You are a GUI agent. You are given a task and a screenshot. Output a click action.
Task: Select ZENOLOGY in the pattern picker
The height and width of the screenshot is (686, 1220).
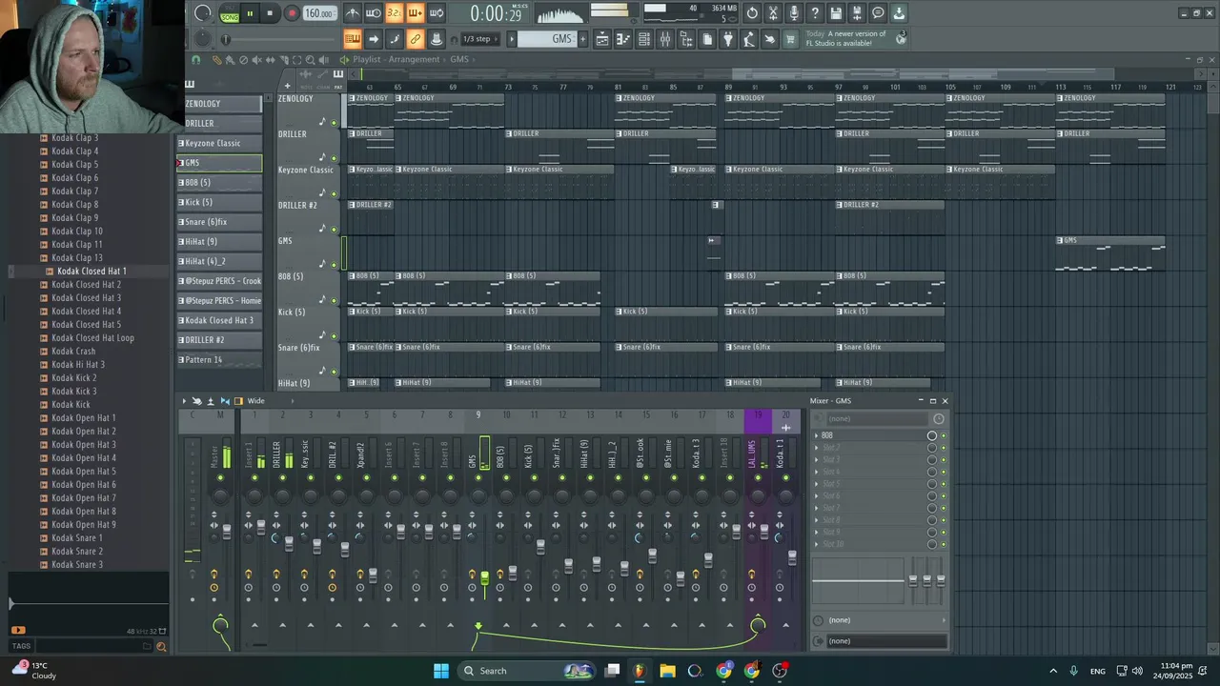219,104
